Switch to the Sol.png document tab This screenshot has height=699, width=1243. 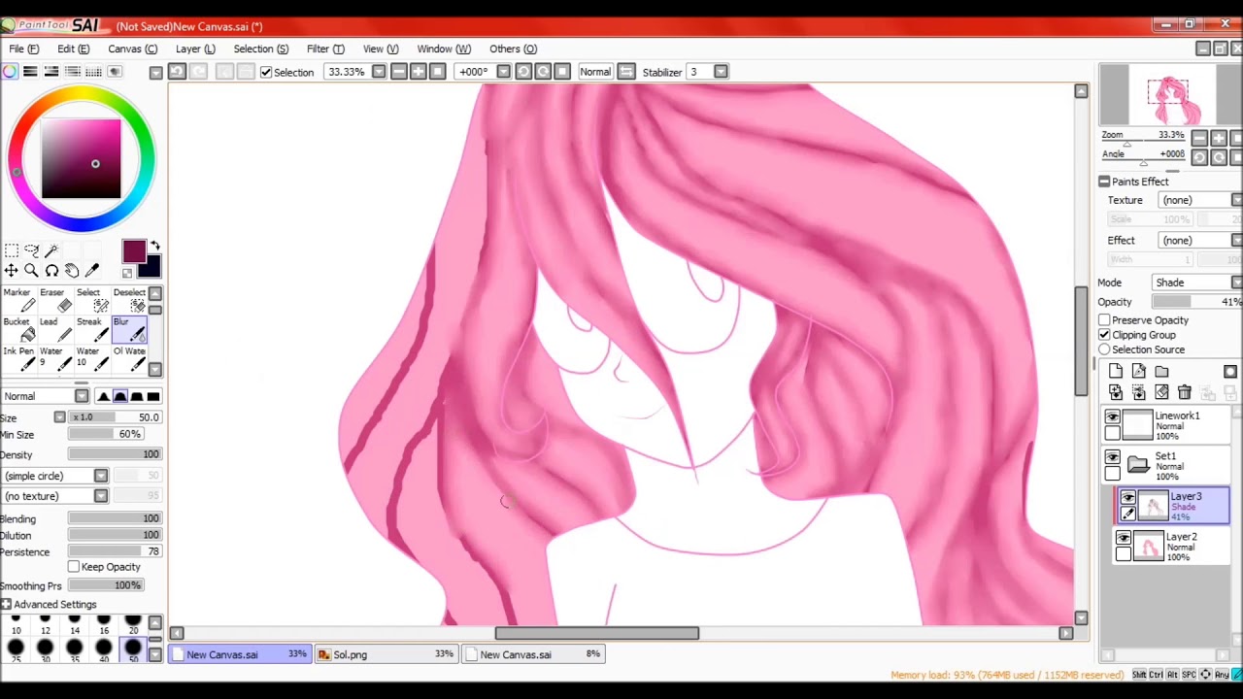click(388, 654)
